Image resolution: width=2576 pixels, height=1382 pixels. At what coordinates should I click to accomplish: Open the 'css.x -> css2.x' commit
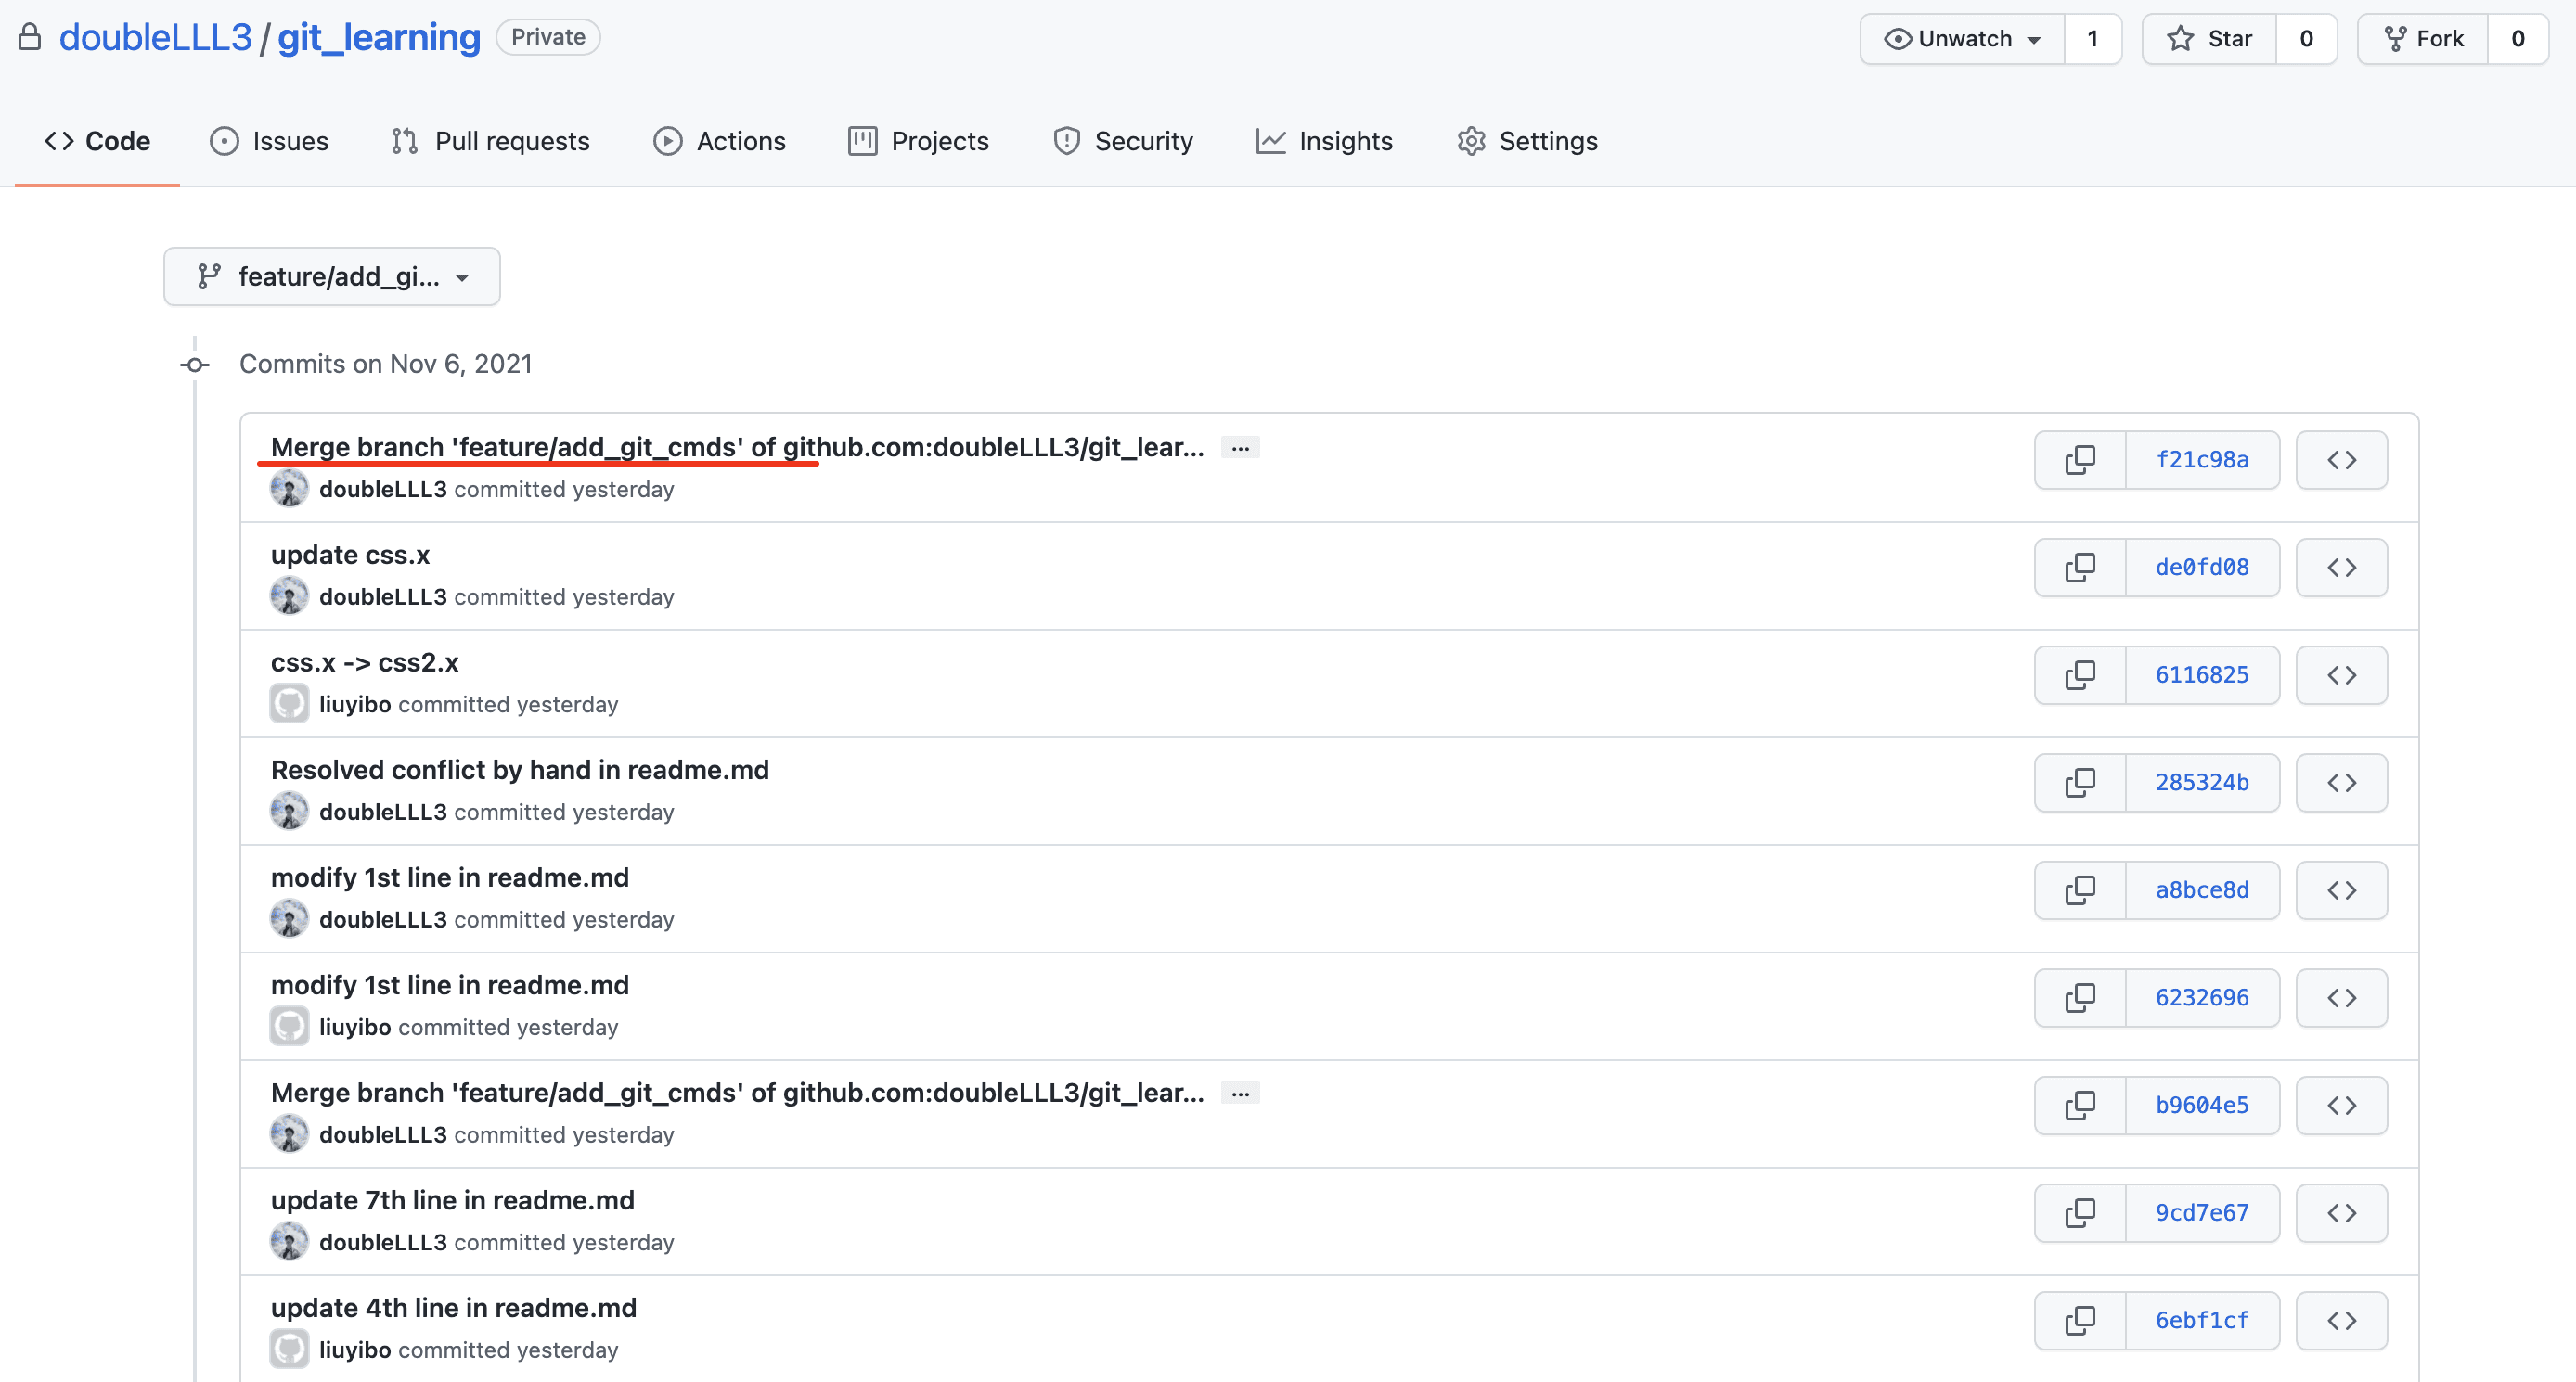pyautogui.click(x=365, y=662)
